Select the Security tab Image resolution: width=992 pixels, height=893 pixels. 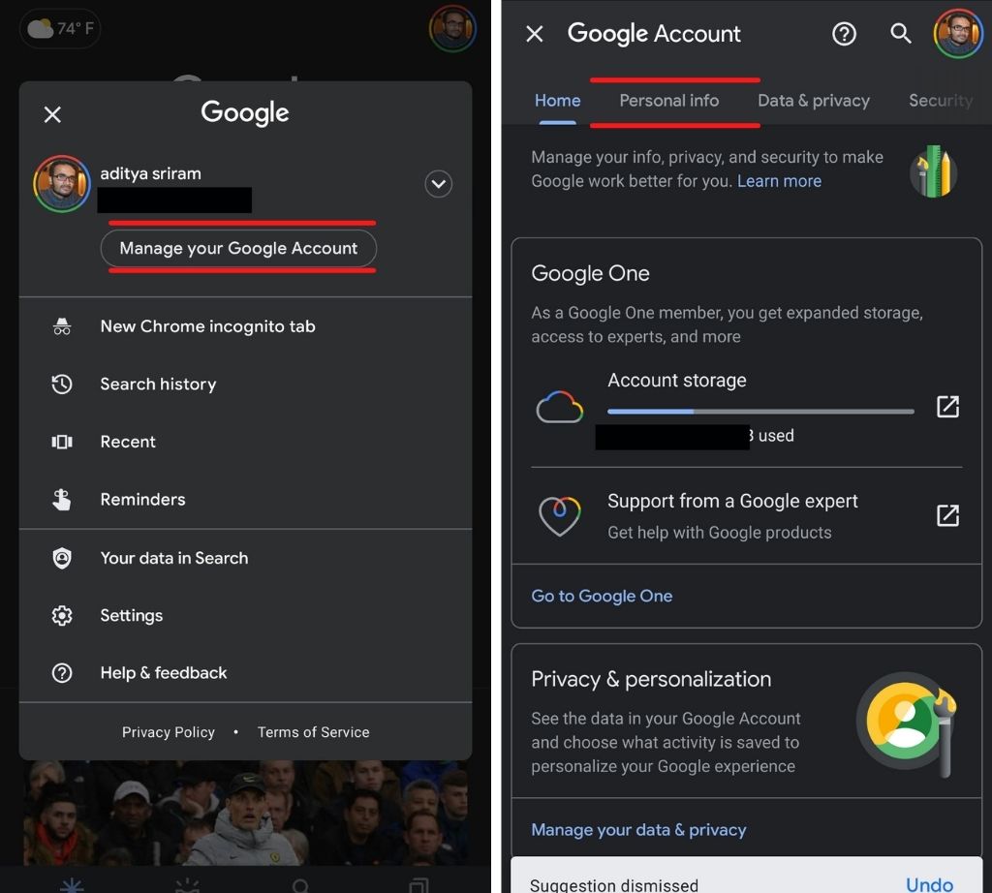[940, 101]
